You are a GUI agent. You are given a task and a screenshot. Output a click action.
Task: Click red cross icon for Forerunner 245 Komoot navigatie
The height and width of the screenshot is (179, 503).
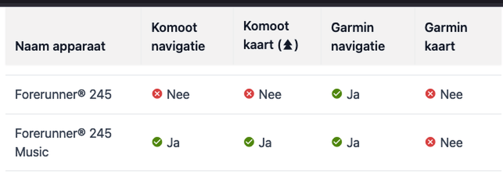pyautogui.click(x=157, y=94)
